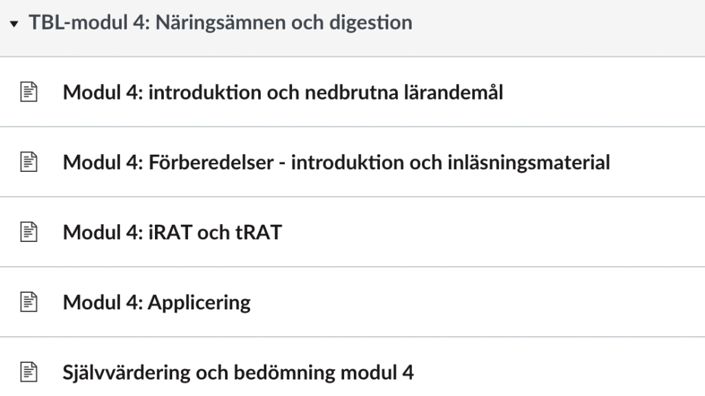Click the page icon beside Förberedelser item
705x396 pixels.
[x=29, y=162]
